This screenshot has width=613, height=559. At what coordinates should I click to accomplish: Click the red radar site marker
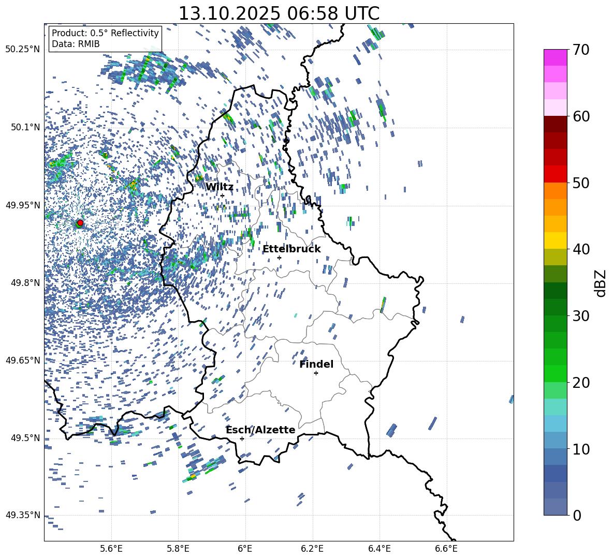point(80,223)
